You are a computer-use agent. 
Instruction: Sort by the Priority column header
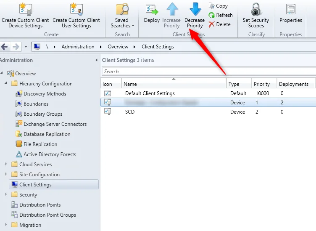(264, 84)
